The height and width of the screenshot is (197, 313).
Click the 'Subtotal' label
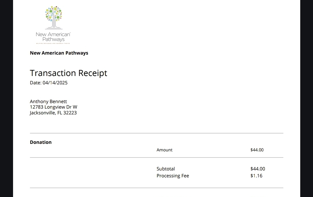[x=166, y=169]
